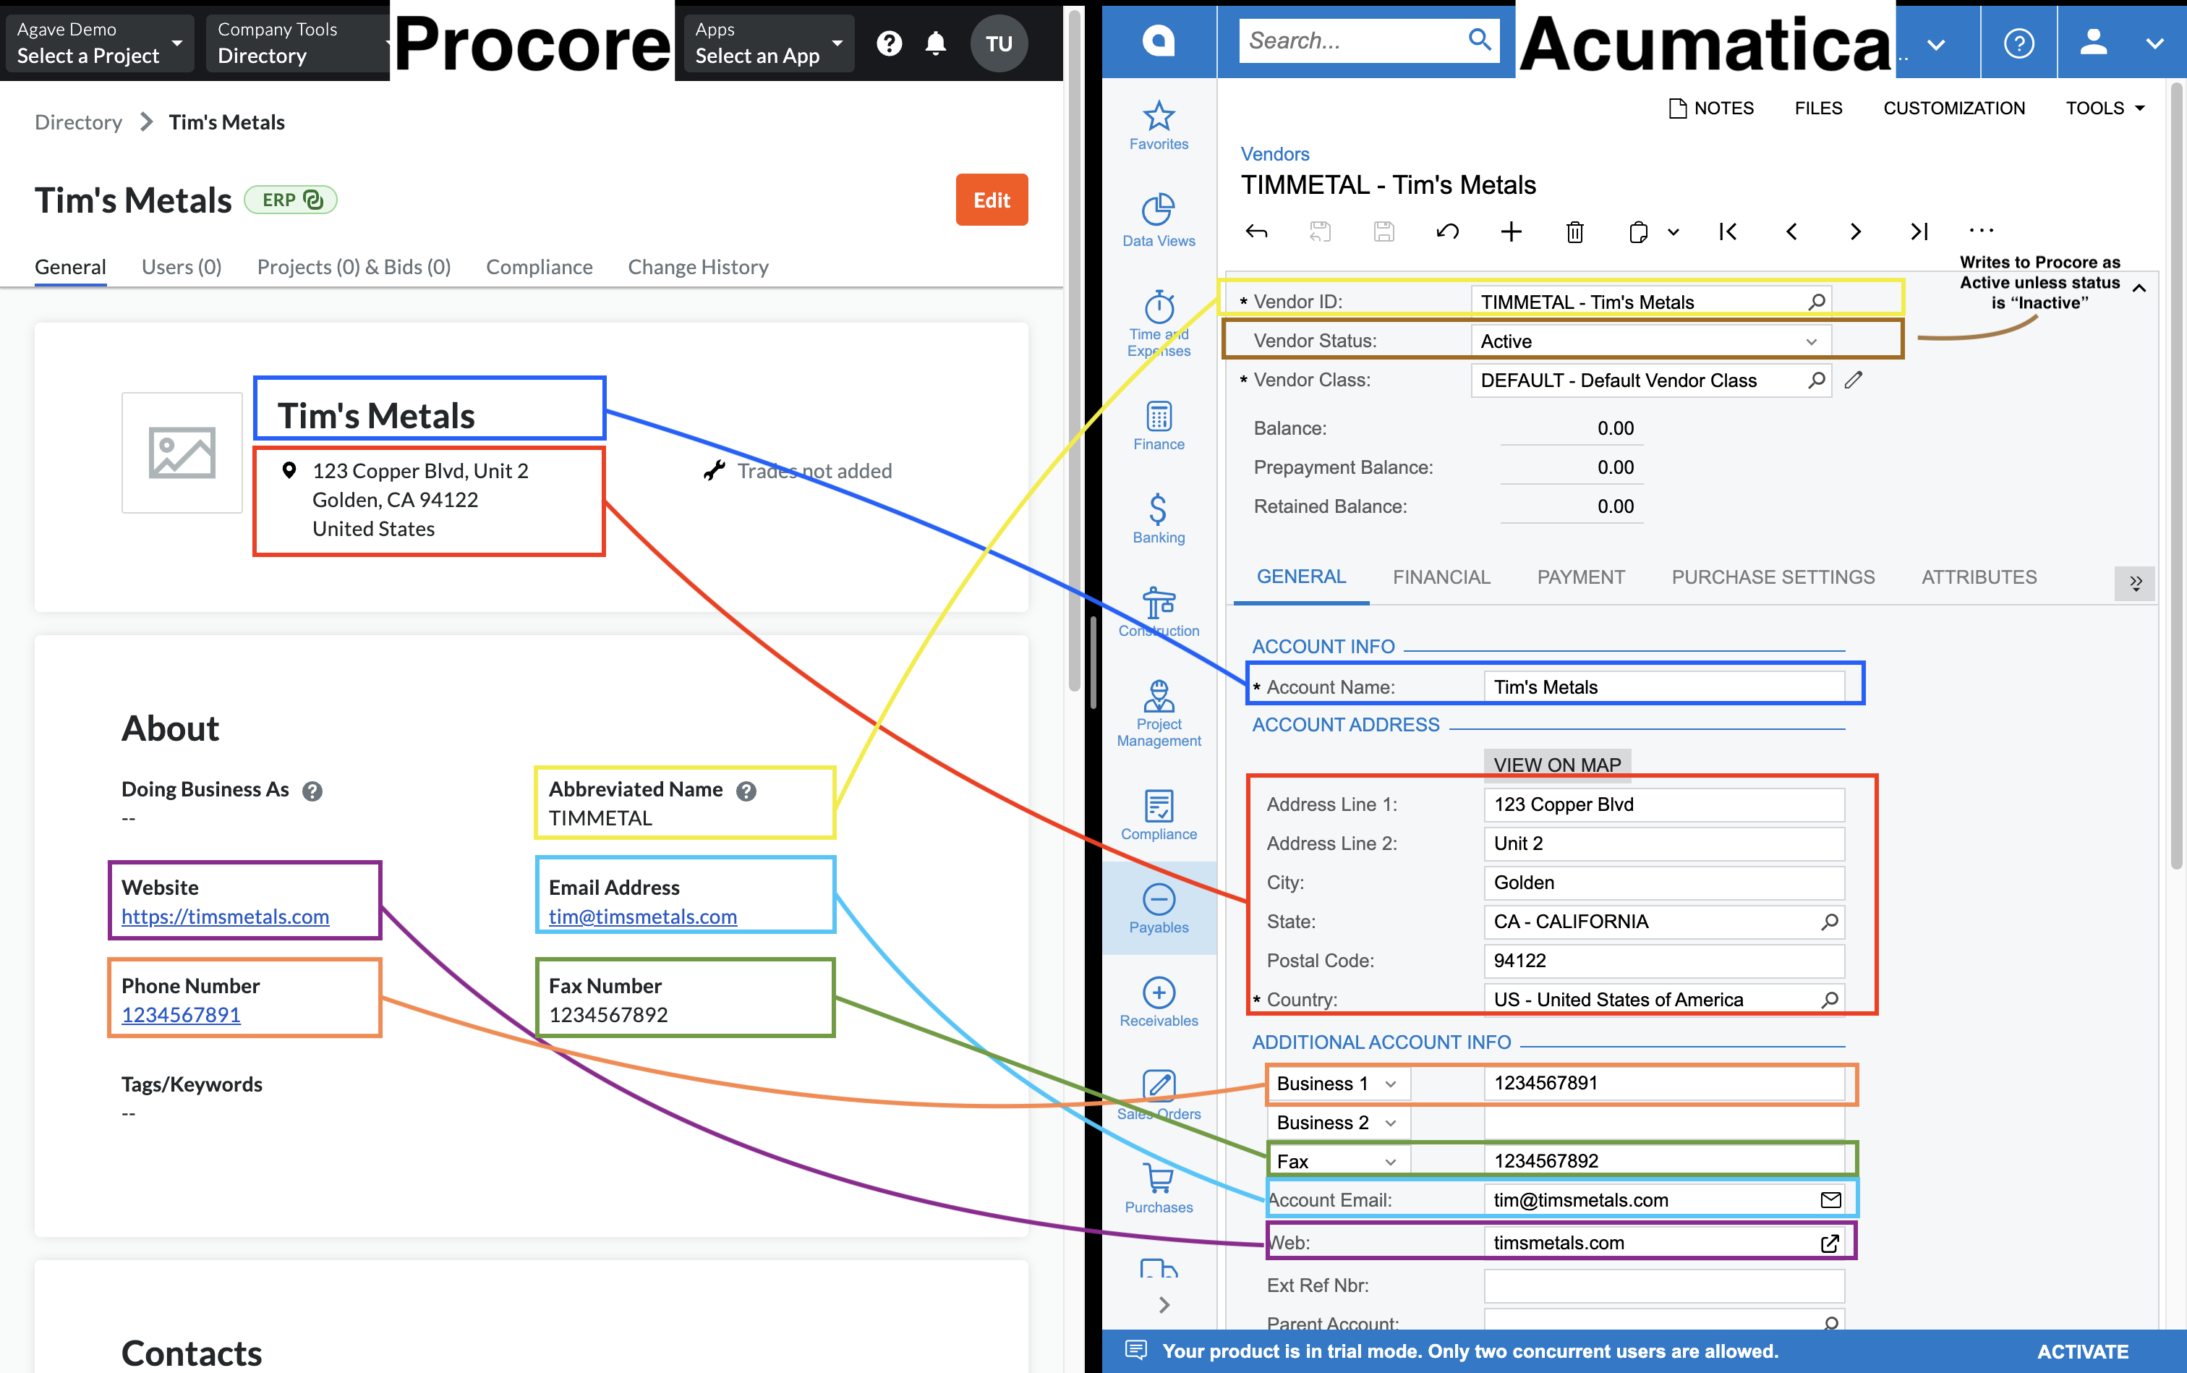
Task: Open the Project Management workspace
Action: pyautogui.click(x=1159, y=714)
